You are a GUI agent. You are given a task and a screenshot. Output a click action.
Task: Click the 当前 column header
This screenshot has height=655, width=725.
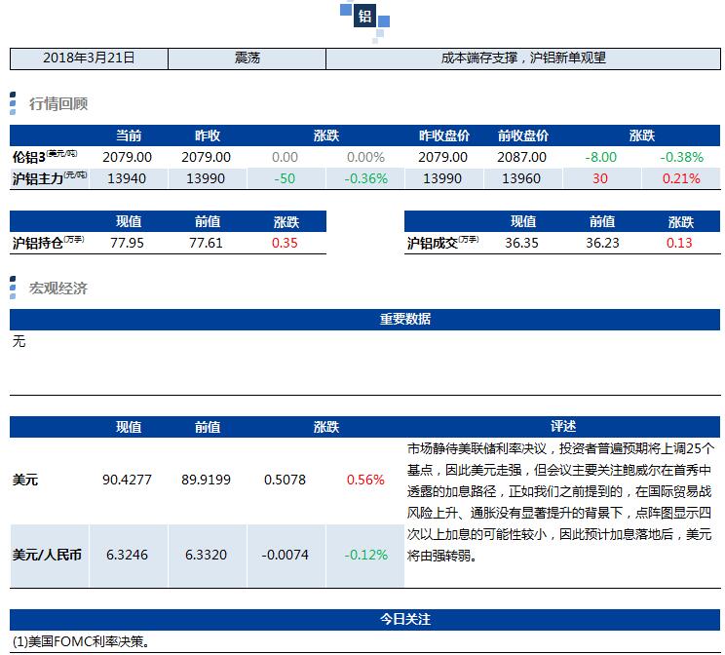pyautogui.click(x=128, y=135)
